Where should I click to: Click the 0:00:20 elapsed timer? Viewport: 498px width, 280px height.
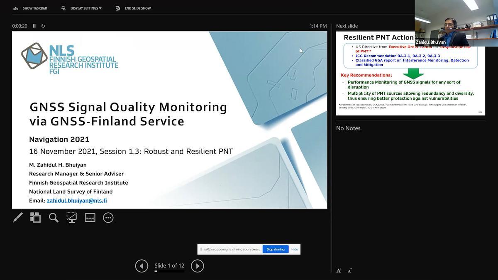click(20, 26)
